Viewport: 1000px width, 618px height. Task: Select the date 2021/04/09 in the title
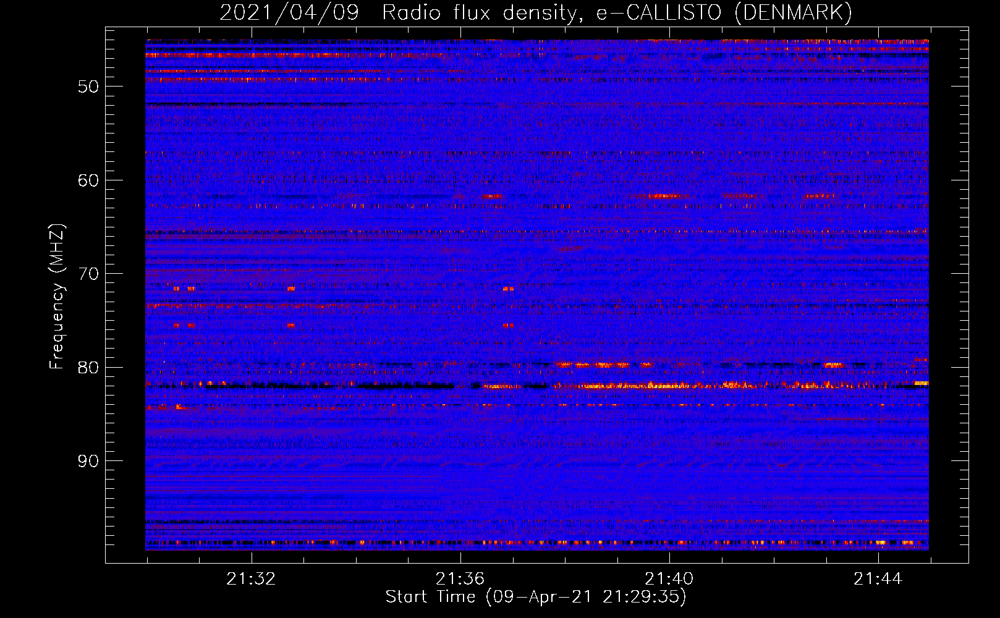[x=289, y=12]
